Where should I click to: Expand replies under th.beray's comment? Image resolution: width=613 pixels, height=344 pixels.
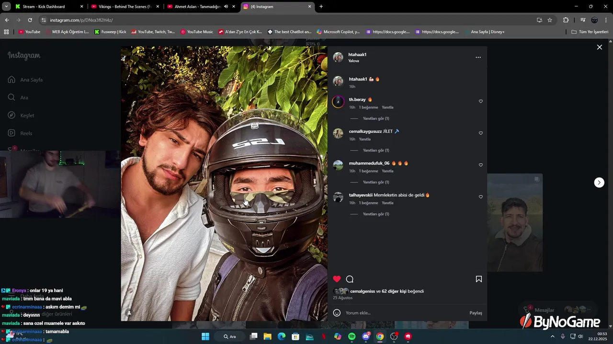pos(376,118)
